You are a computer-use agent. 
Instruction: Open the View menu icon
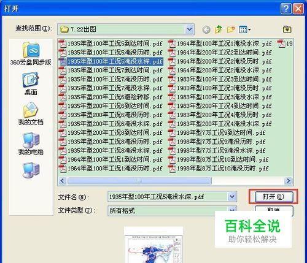click(x=244, y=29)
